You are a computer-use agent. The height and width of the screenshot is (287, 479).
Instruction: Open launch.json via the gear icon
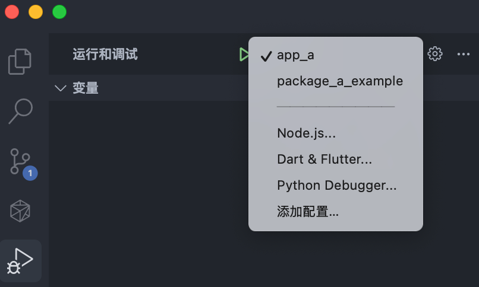point(435,54)
